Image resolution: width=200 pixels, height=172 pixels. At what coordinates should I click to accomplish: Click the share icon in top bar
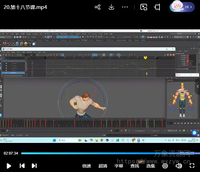click(x=98, y=7)
